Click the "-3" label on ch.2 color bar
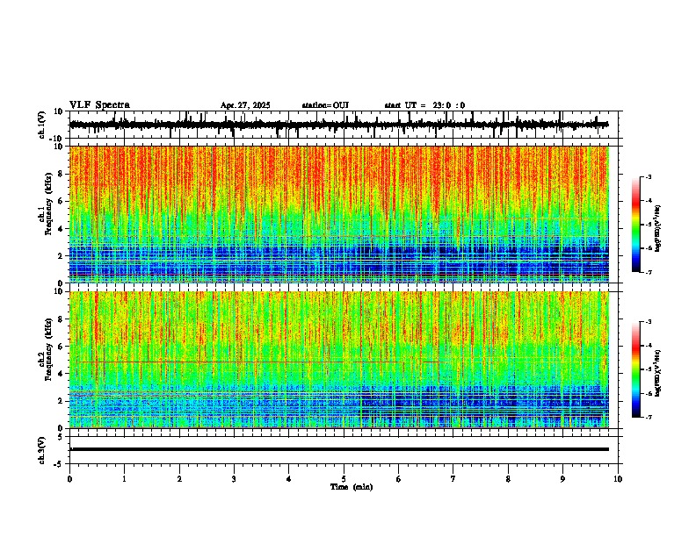 tap(649, 322)
